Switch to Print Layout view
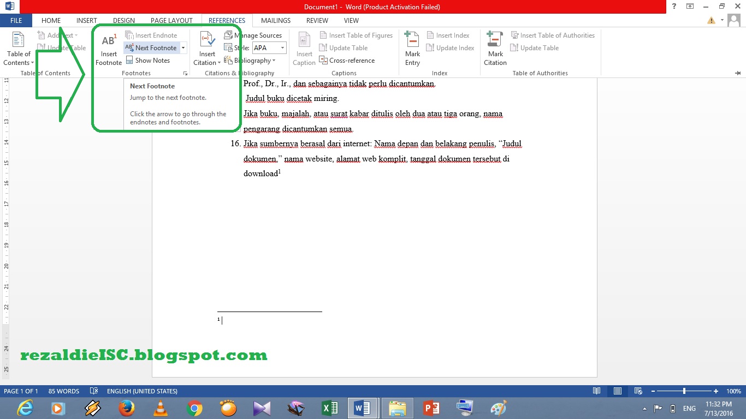 (618, 391)
